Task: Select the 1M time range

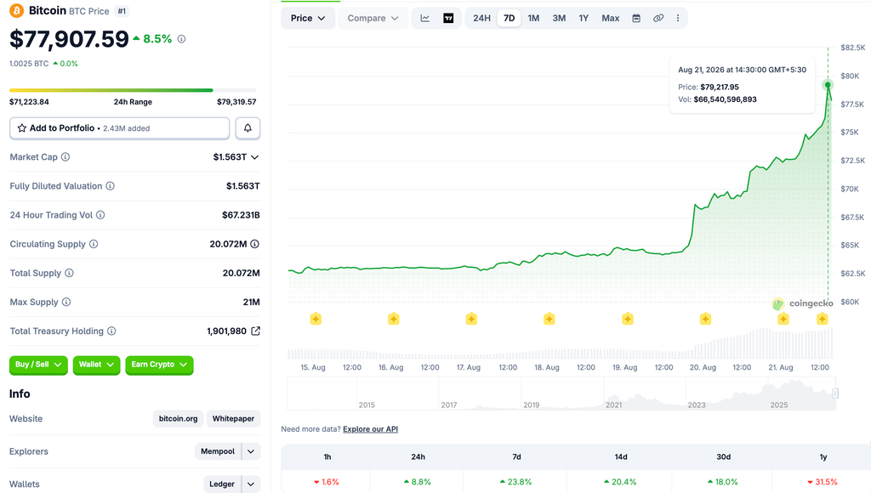Action: click(x=533, y=19)
